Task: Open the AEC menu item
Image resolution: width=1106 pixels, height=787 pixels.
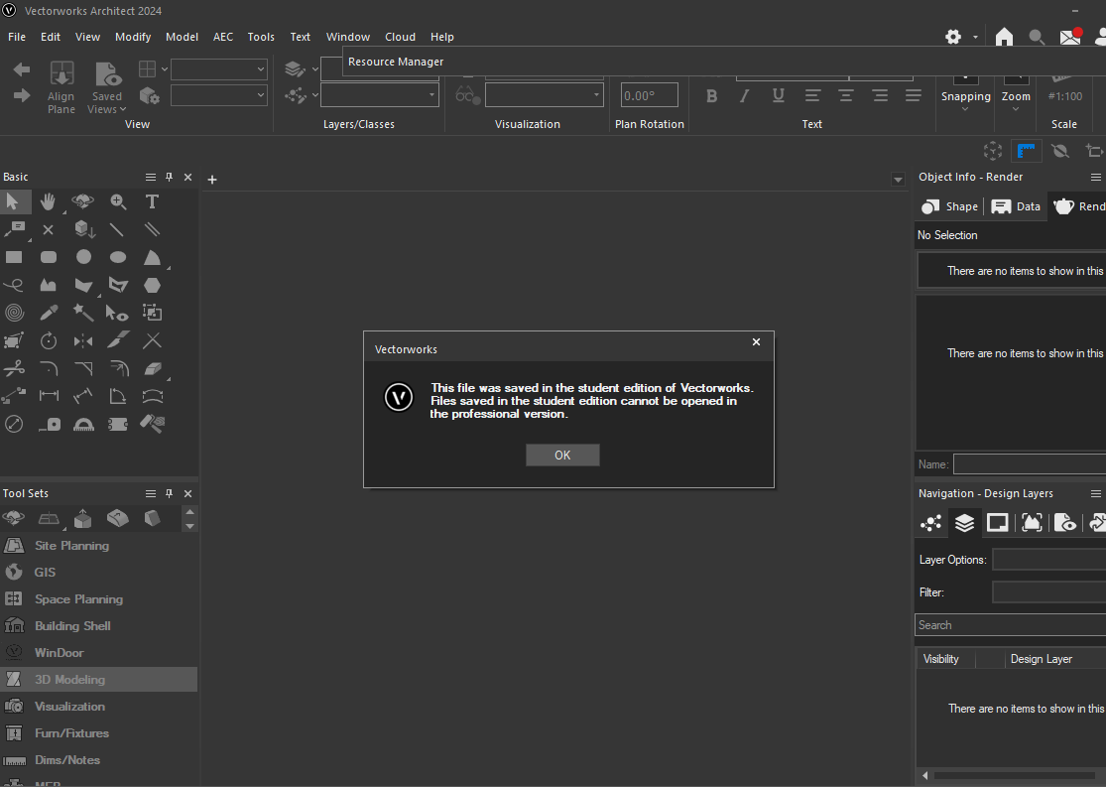Action: [x=222, y=37]
